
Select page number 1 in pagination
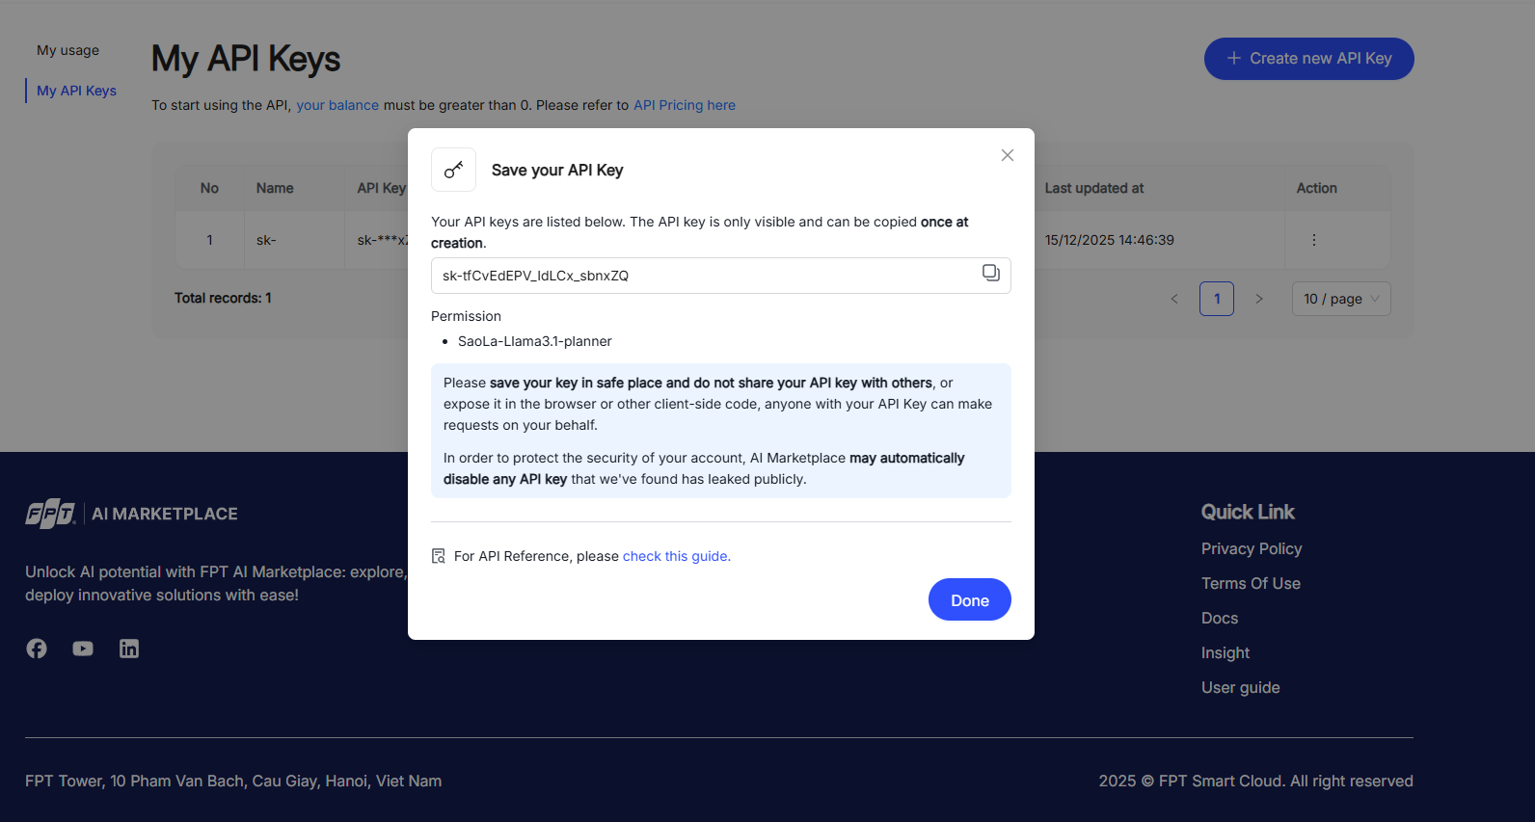(1216, 299)
